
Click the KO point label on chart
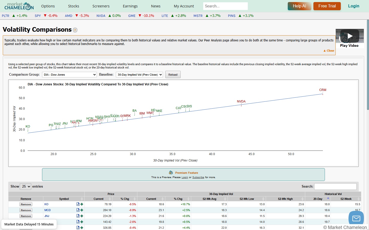coord(28,126)
